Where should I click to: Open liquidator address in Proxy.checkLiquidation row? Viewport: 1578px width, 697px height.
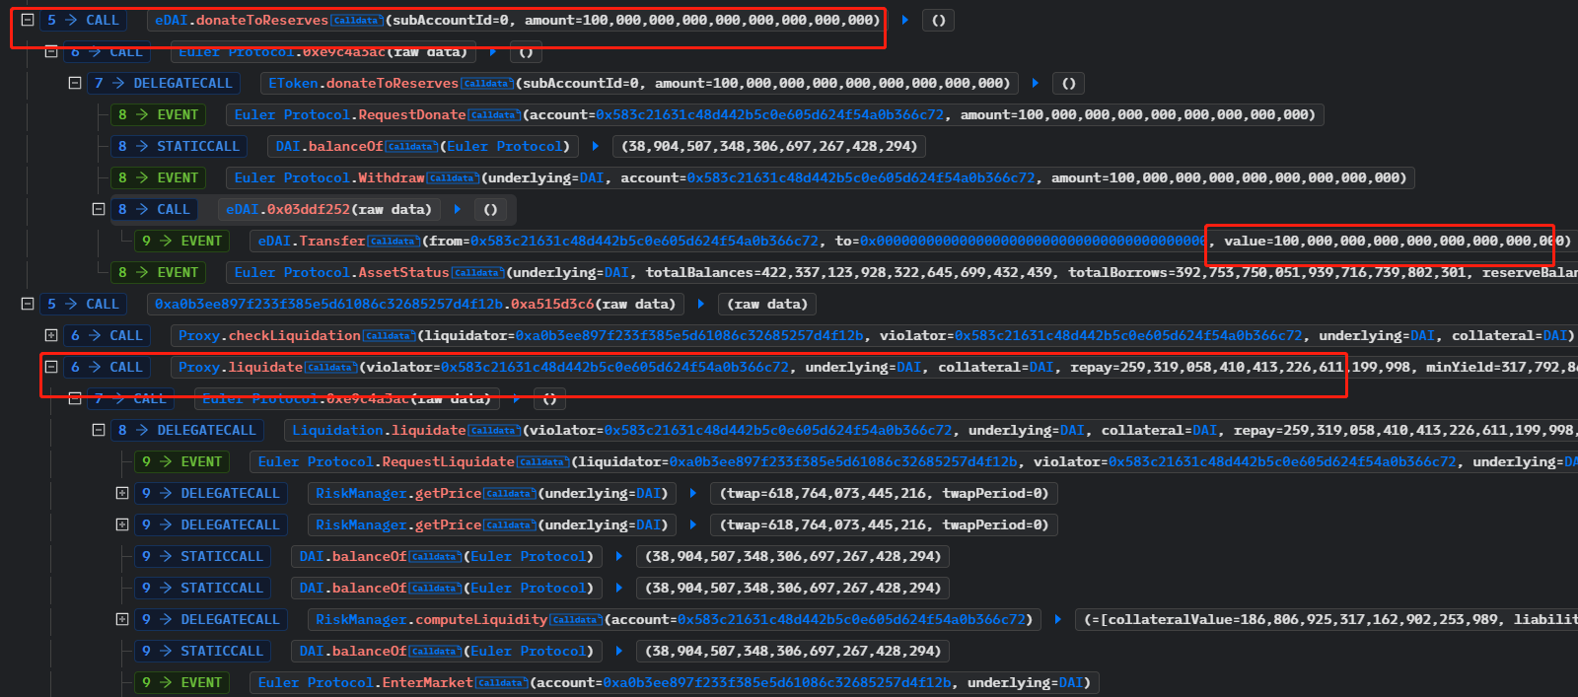click(x=689, y=336)
